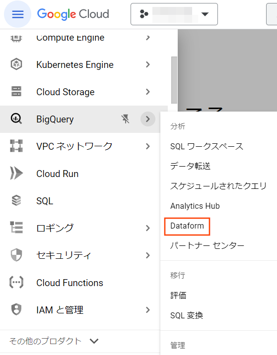Click the IAM と管理 shield icon
The image size is (277, 355).
pyautogui.click(x=16, y=309)
